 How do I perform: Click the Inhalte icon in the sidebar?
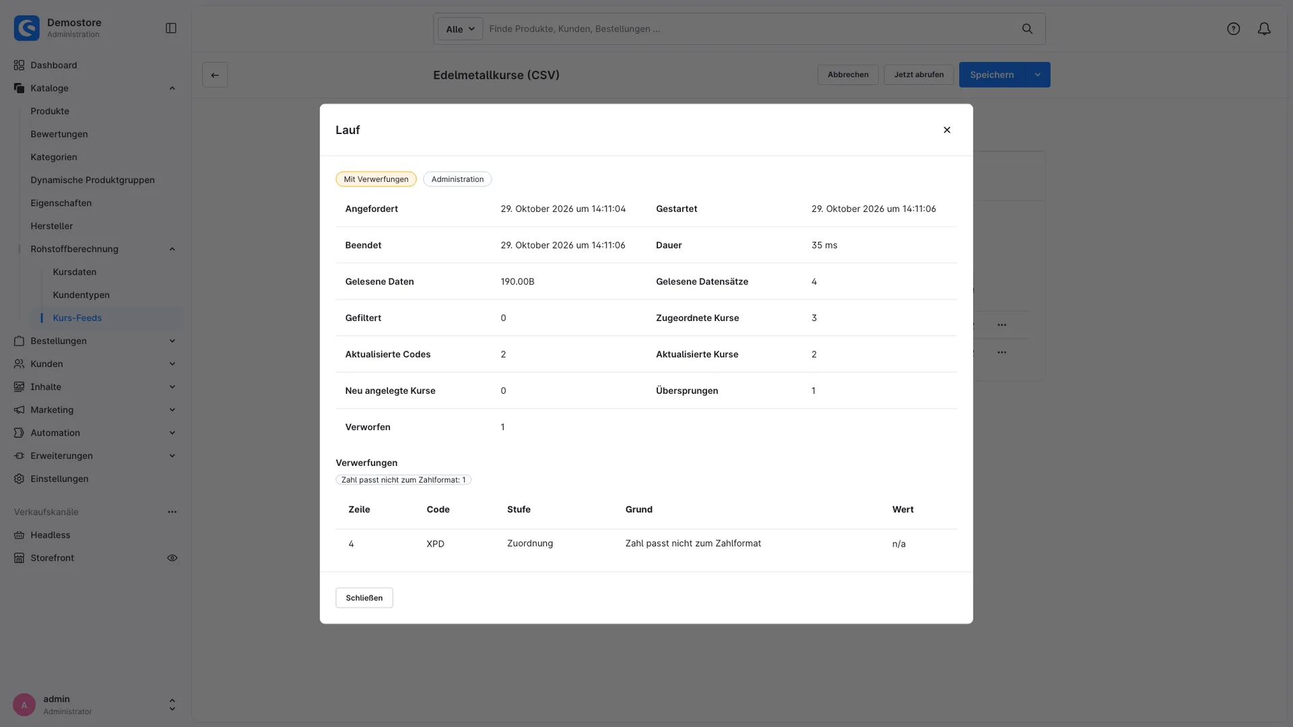click(x=19, y=386)
